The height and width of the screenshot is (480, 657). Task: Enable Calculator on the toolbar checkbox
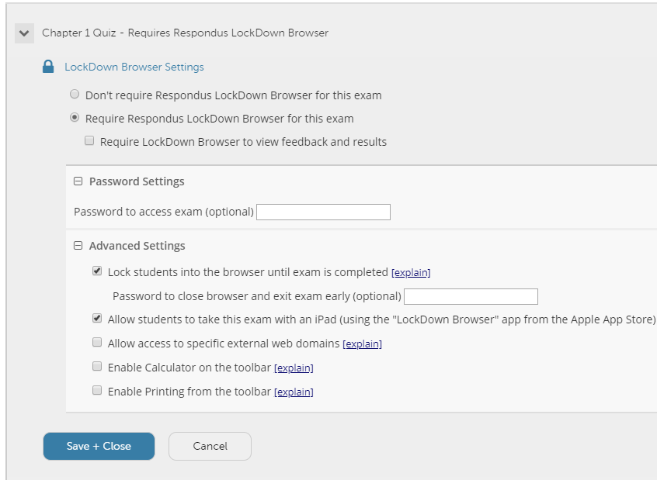[x=97, y=366]
